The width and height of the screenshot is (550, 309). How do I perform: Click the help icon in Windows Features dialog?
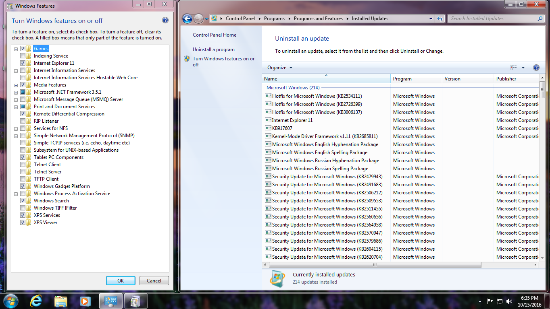pyautogui.click(x=165, y=21)
